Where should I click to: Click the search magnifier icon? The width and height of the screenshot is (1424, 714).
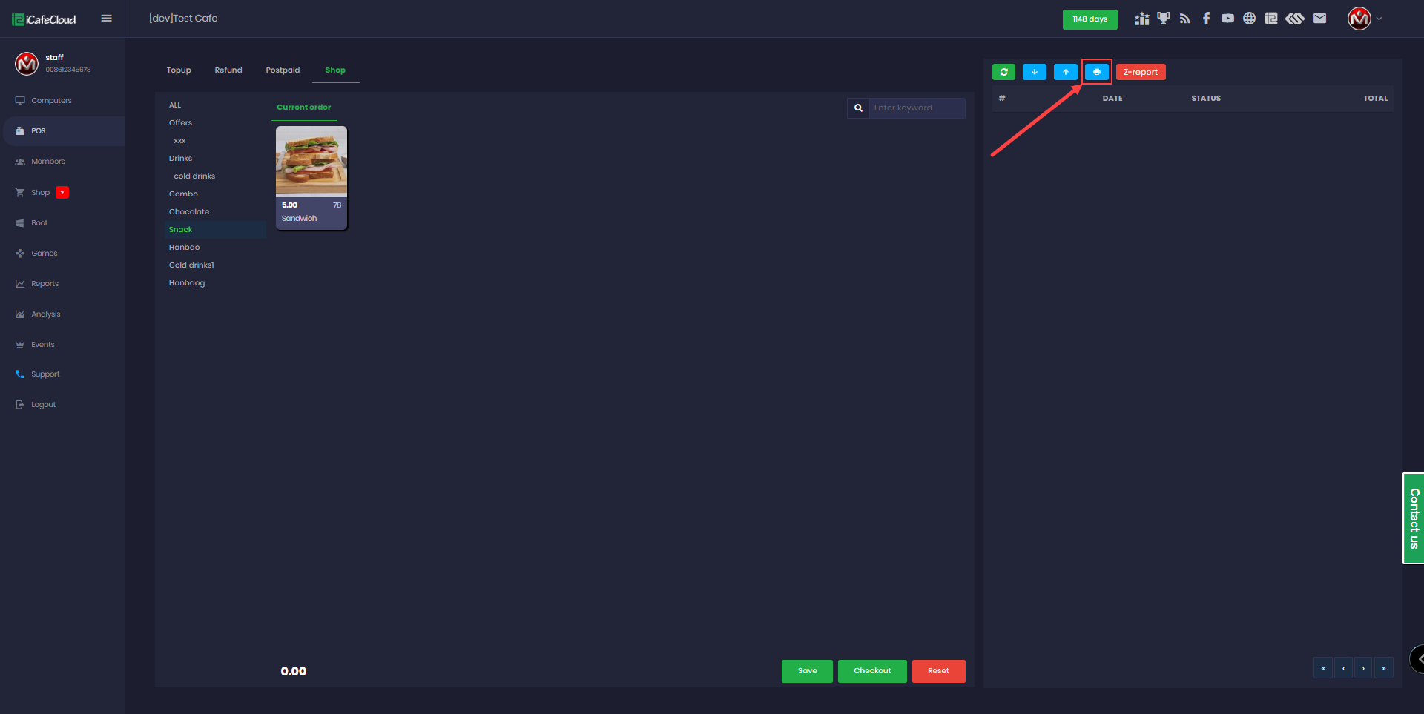point(858,108)
